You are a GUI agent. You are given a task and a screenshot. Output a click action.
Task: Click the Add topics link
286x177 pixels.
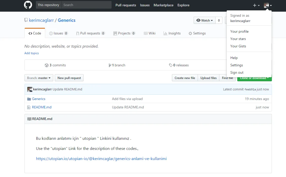tap(32, 53)
